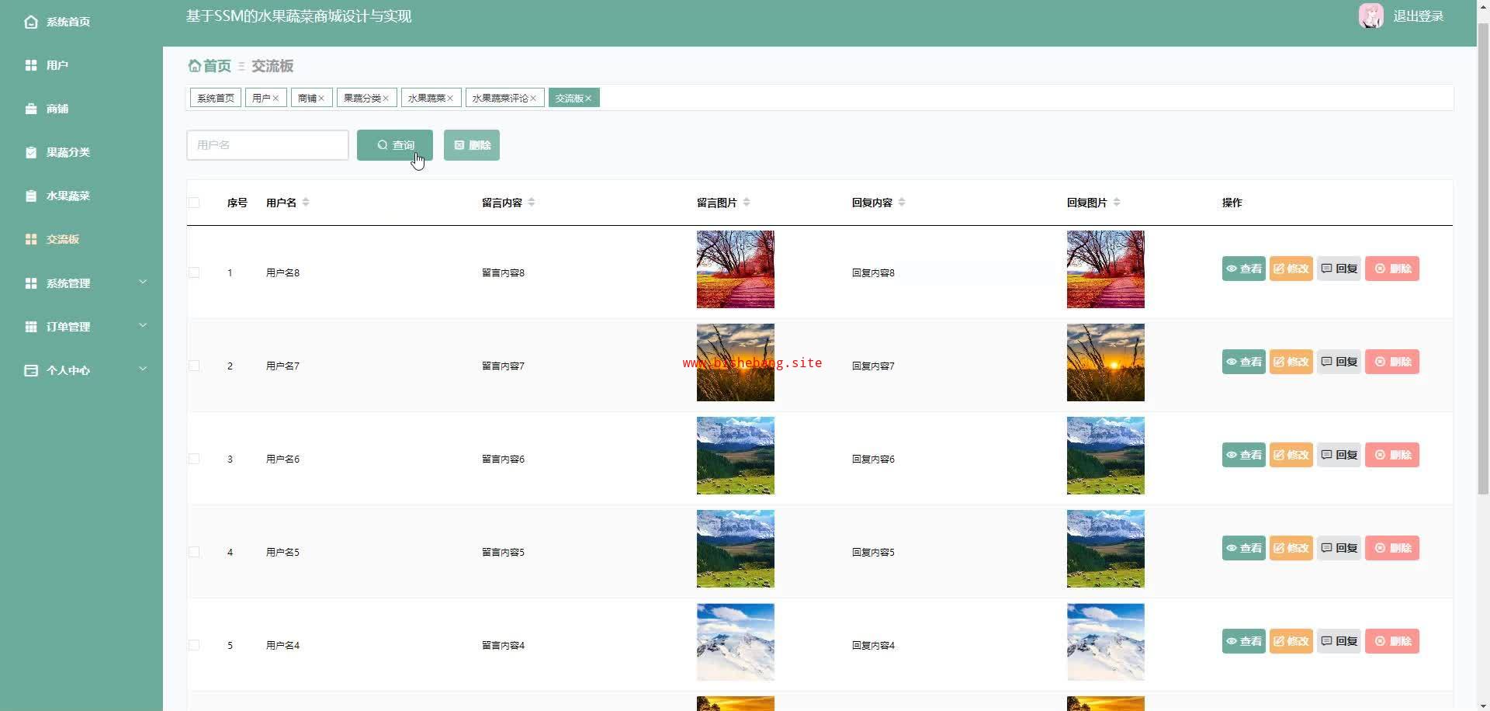Check the checkbox for row 用户名8
The width and height of the screenshot is (1490, 711).
point(194,272)
